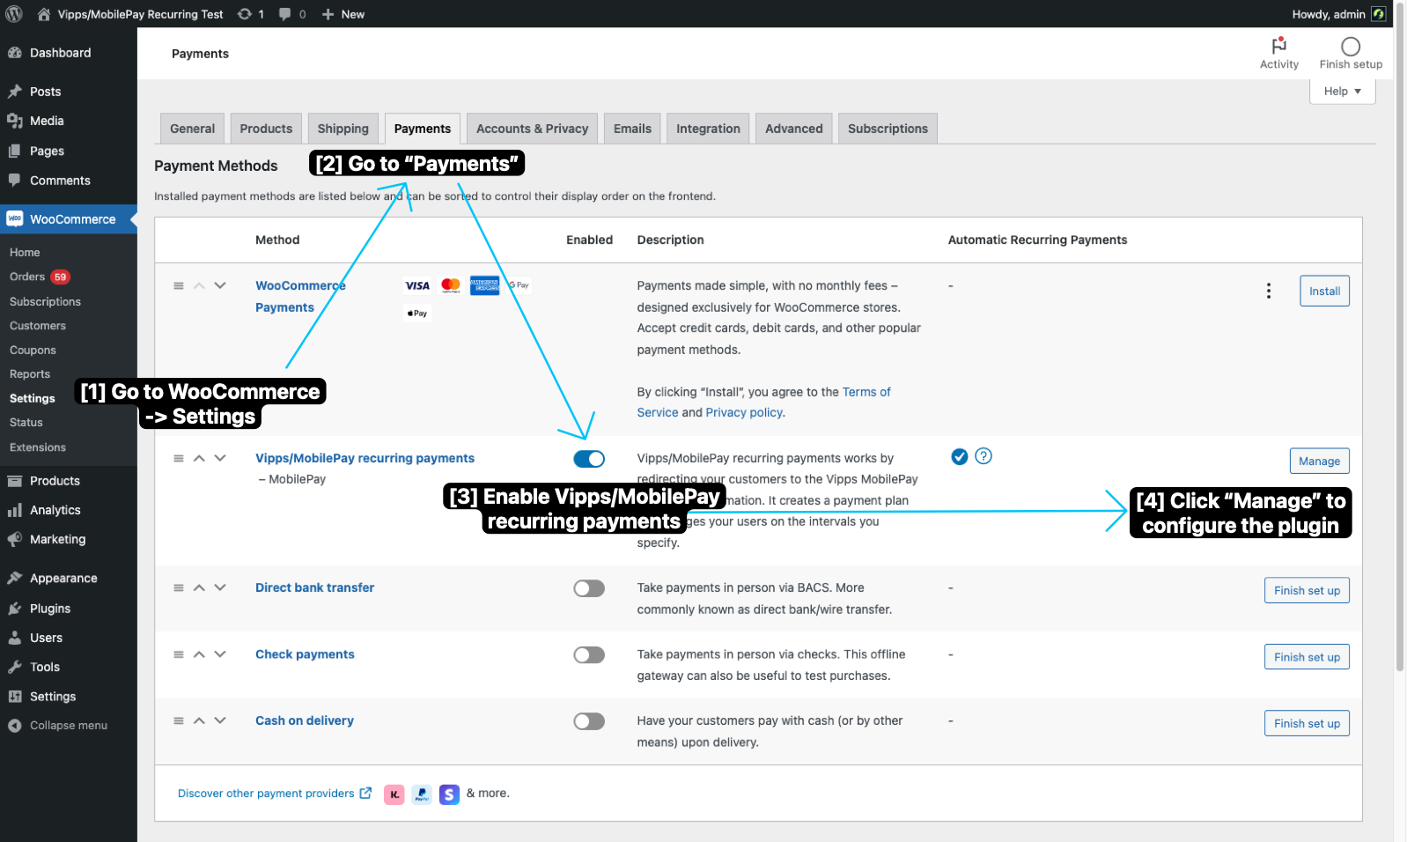1407x842 pixels.
Task: Click Install for WooCommerce Payments
Action: tap(1323, 292)
